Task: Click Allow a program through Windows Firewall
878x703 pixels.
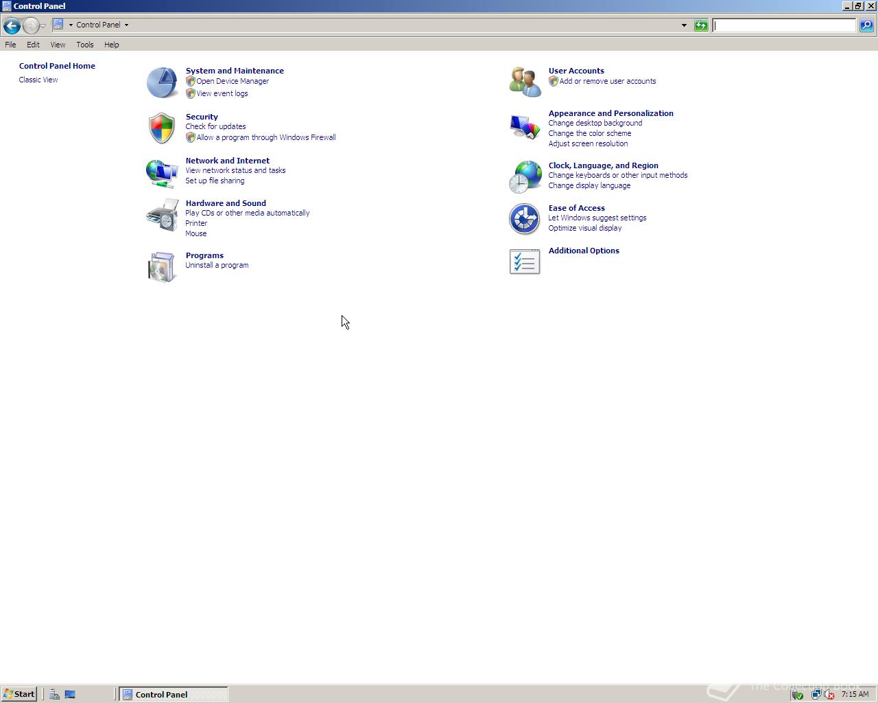Action: [266, 137]
